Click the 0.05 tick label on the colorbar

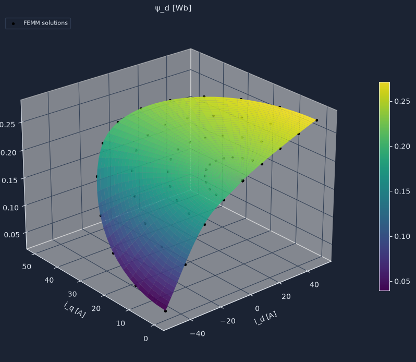point(402,281)
